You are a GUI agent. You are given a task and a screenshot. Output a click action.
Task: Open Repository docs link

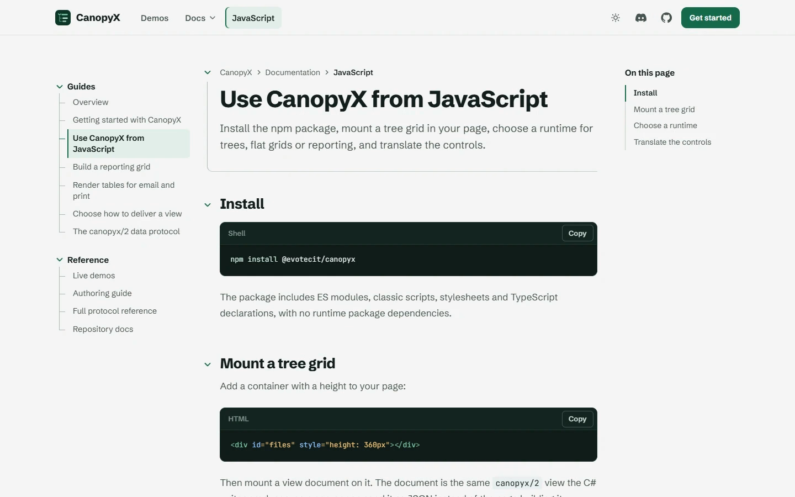[x=103, y=329]
